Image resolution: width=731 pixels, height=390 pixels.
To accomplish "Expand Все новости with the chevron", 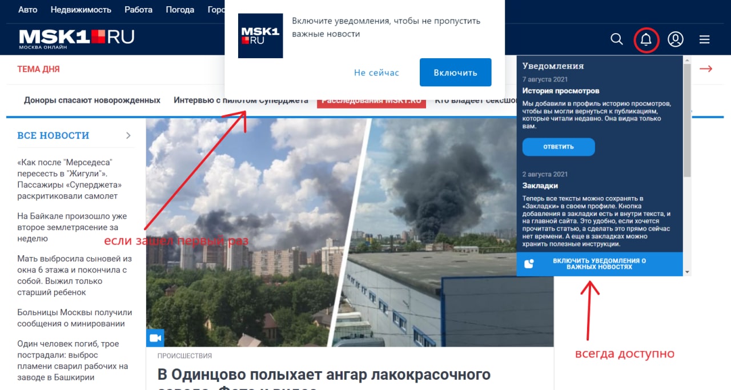I will (128, 135).
